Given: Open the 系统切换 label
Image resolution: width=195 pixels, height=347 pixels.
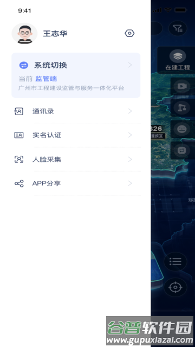Looking at the screenshot, I should coord(50,65).
